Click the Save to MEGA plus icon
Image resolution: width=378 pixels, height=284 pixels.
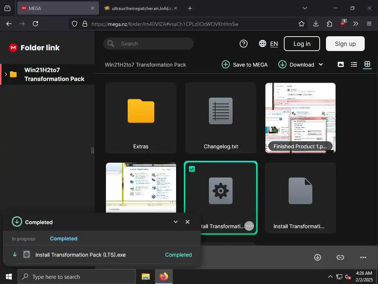(x=226, y=64)
